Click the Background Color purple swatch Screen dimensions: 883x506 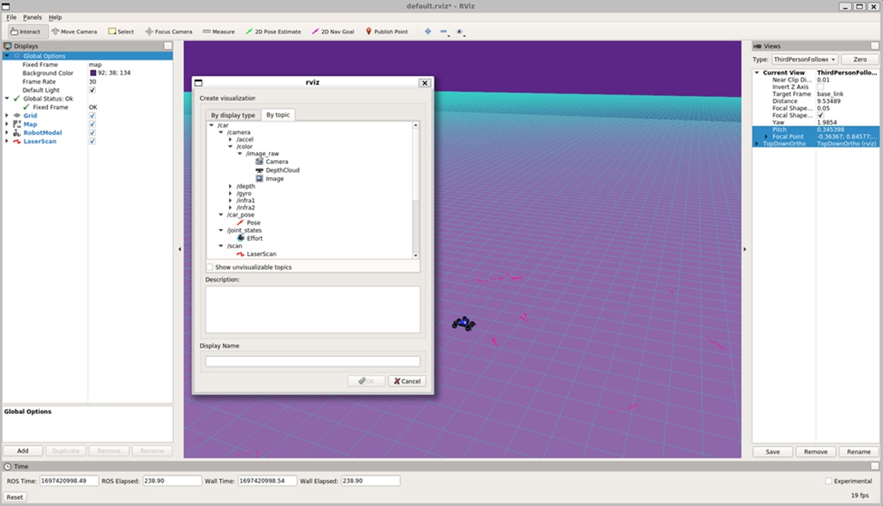pyautogui.click(x=93, y=73)
